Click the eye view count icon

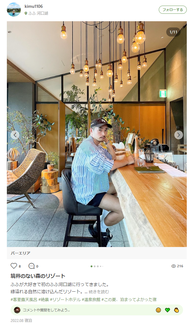coord(173,266)
